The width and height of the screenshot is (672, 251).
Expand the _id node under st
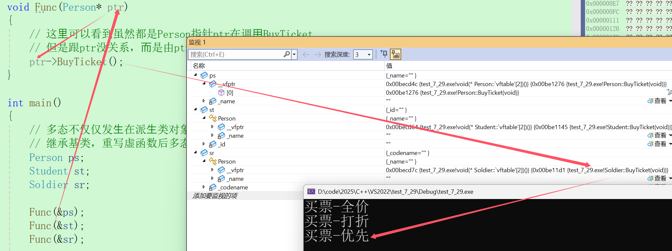(x=204, y=144)
